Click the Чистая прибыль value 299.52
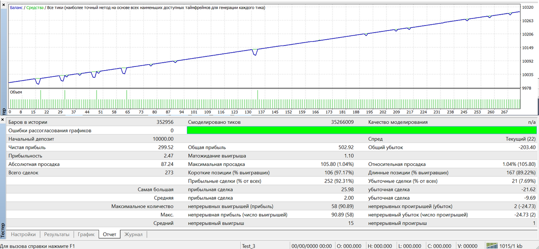The height and width of the screenshot is (249, 539). pyautogui.click(x=166, y=147)
